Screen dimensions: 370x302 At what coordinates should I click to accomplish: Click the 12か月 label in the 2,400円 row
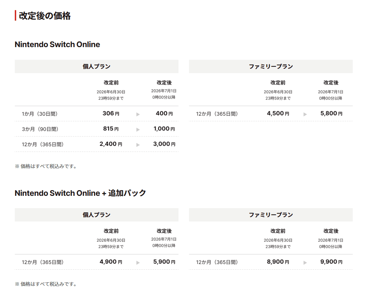(x=43, y=144)
